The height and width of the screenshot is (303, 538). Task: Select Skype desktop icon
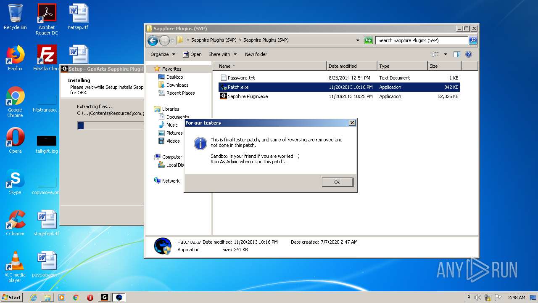(15, 182)
